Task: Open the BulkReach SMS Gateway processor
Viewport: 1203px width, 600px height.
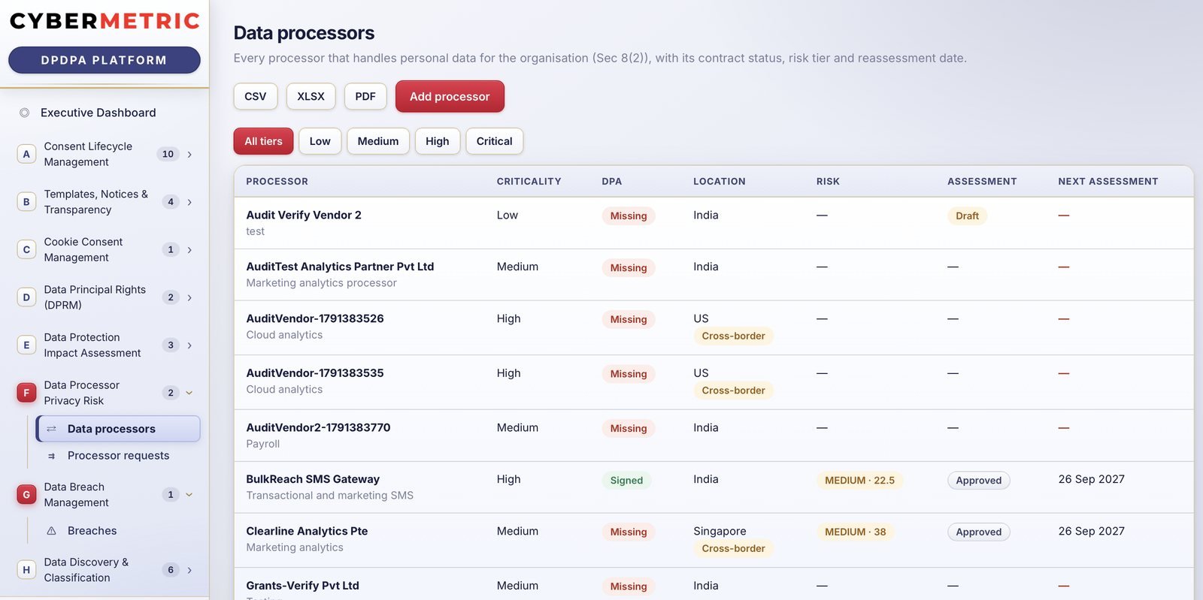Action: pos(313,479)
